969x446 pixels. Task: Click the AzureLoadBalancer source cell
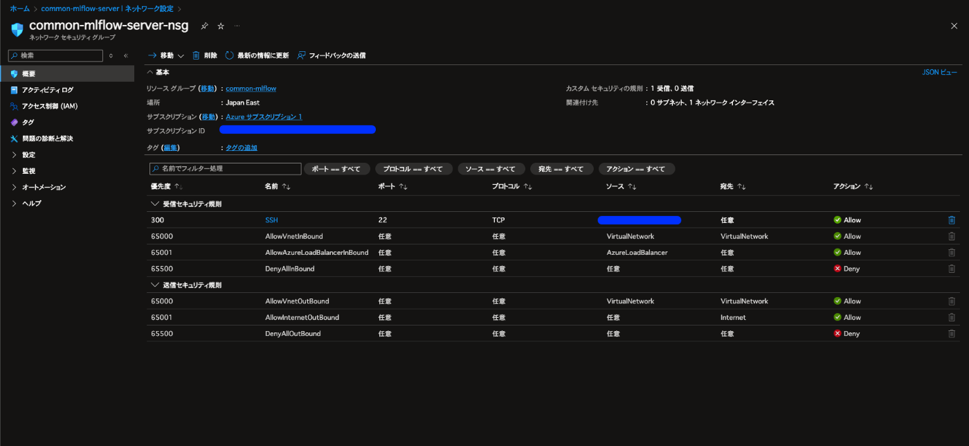pyautogui.click(x=637, y=253)
